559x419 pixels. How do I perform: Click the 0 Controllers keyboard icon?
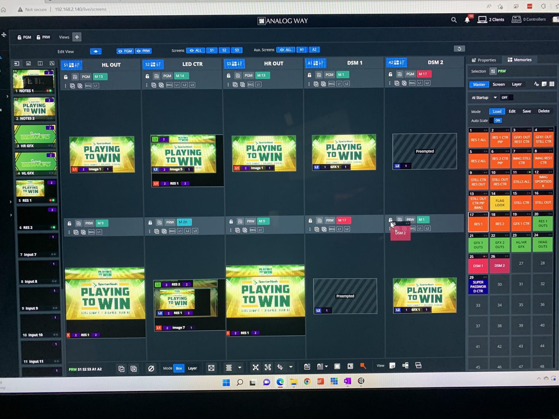click(x=516, y=19)
